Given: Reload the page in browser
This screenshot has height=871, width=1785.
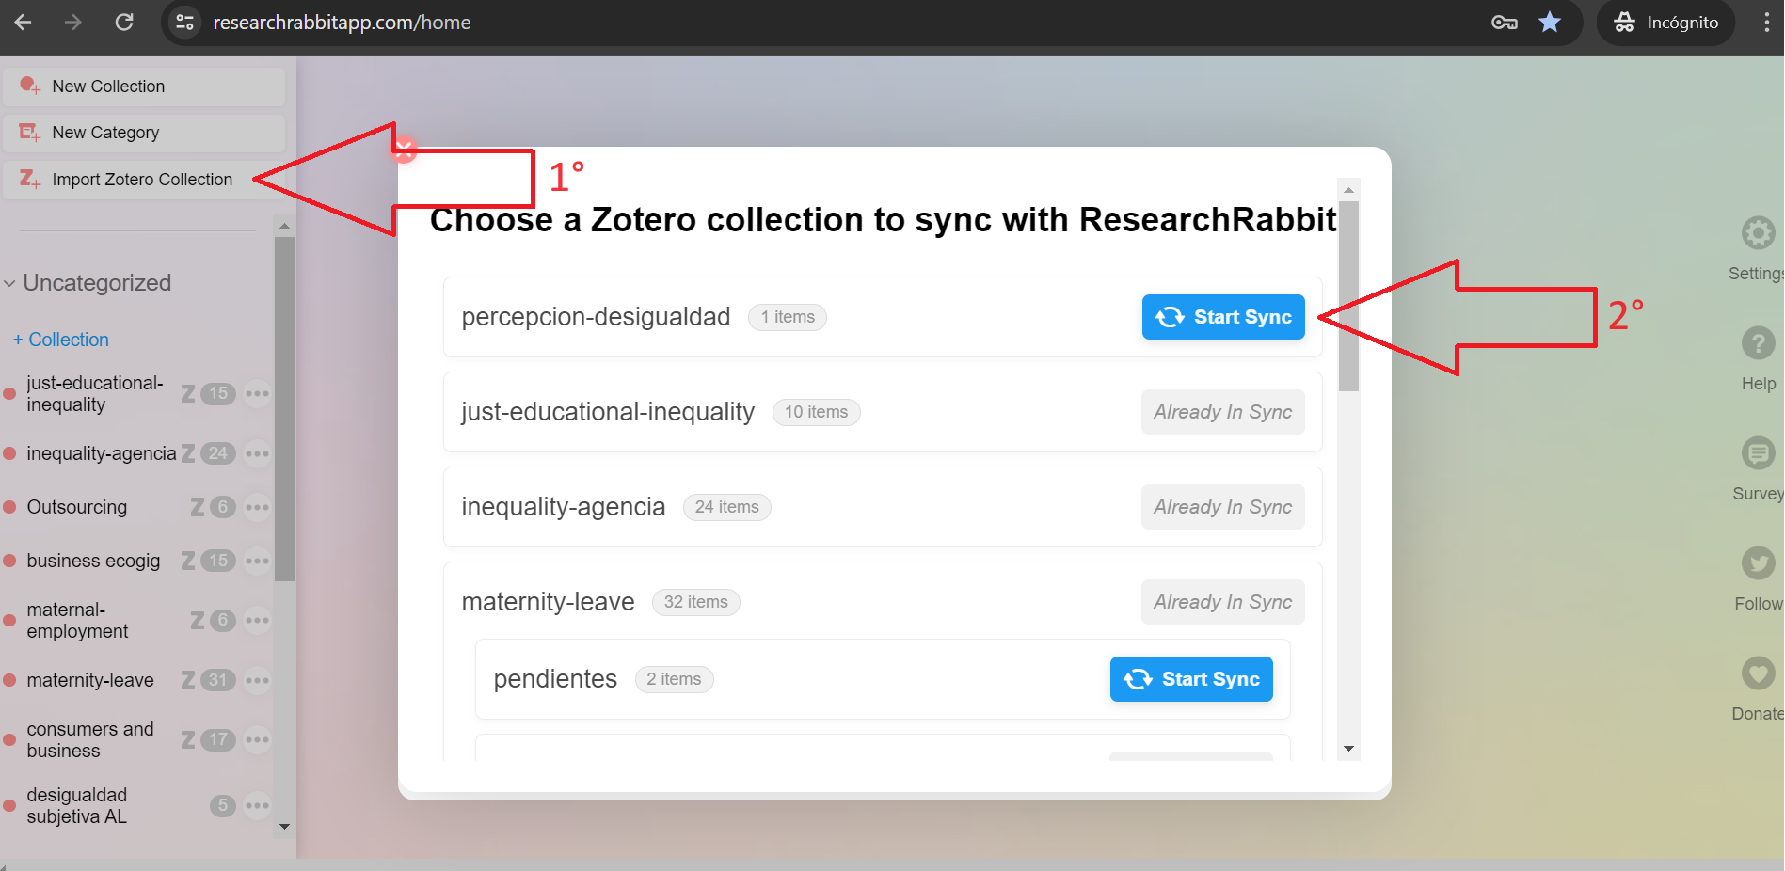Looking at the screenshot, I should point(124,23).
